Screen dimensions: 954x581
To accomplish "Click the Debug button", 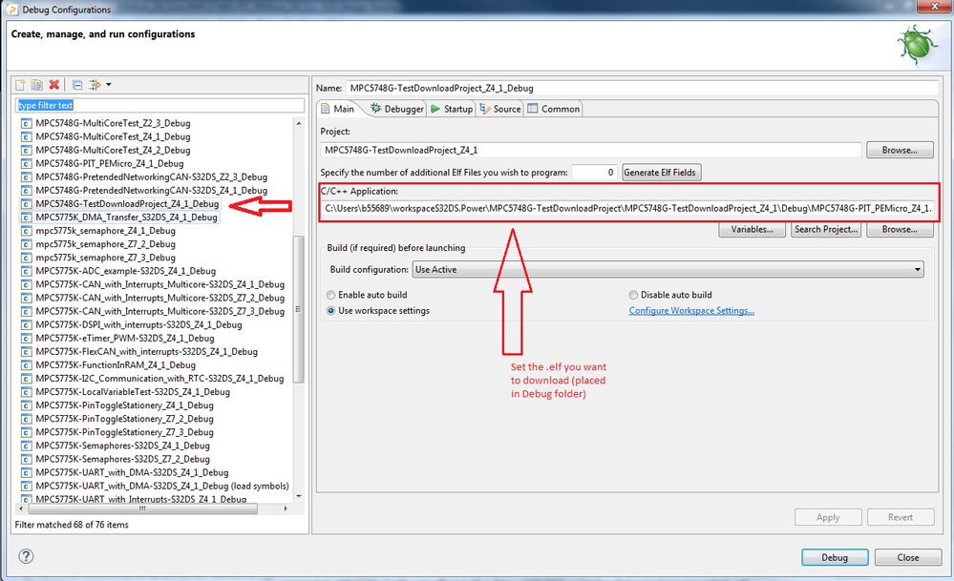I will point(835,557).
